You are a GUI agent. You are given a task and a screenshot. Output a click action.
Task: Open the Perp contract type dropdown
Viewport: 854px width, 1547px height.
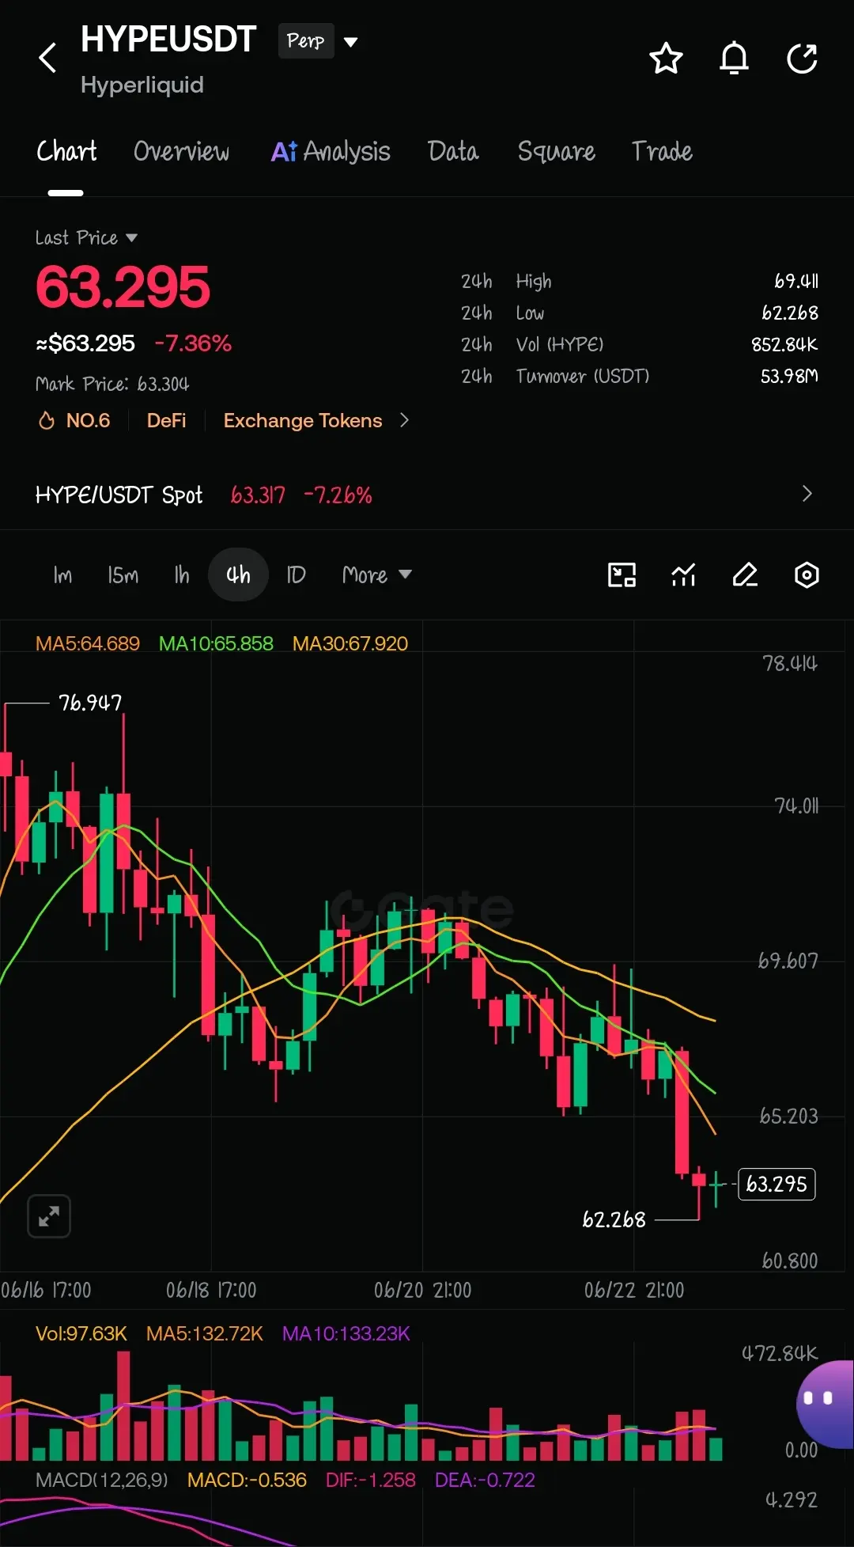(x=318, y=40)
